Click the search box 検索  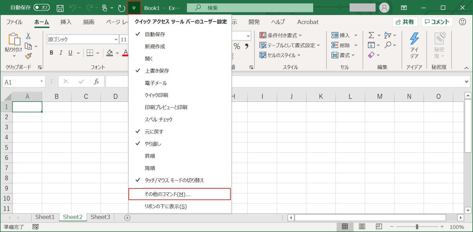(250, 8)
